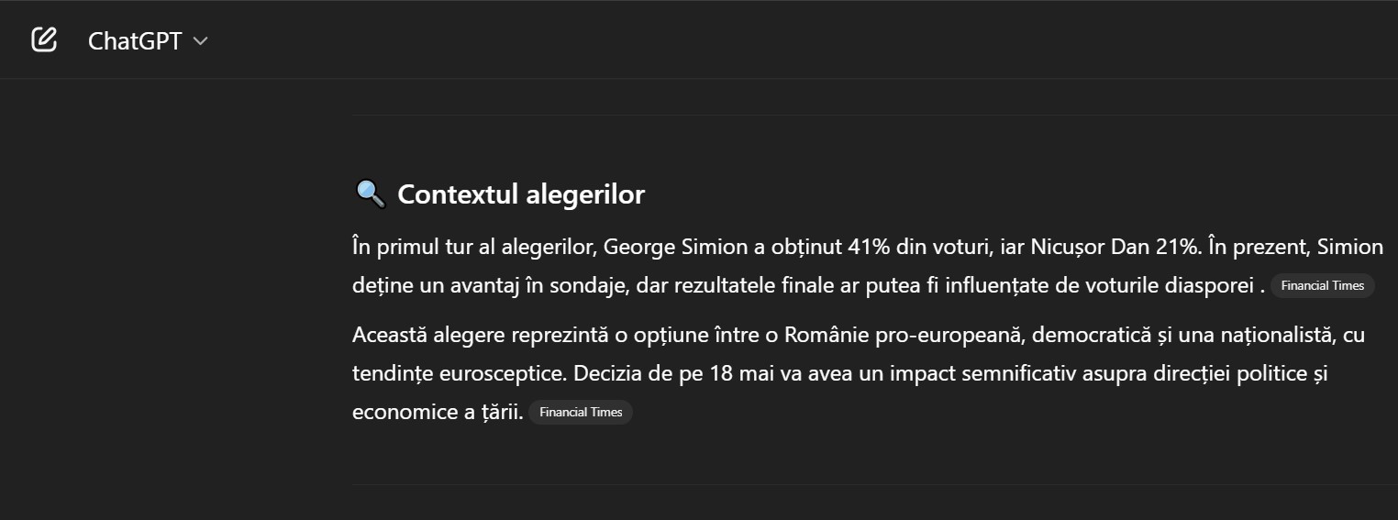Open the ChatGPT model selector
The image size is (1398, 520).
tap(135, 41)
